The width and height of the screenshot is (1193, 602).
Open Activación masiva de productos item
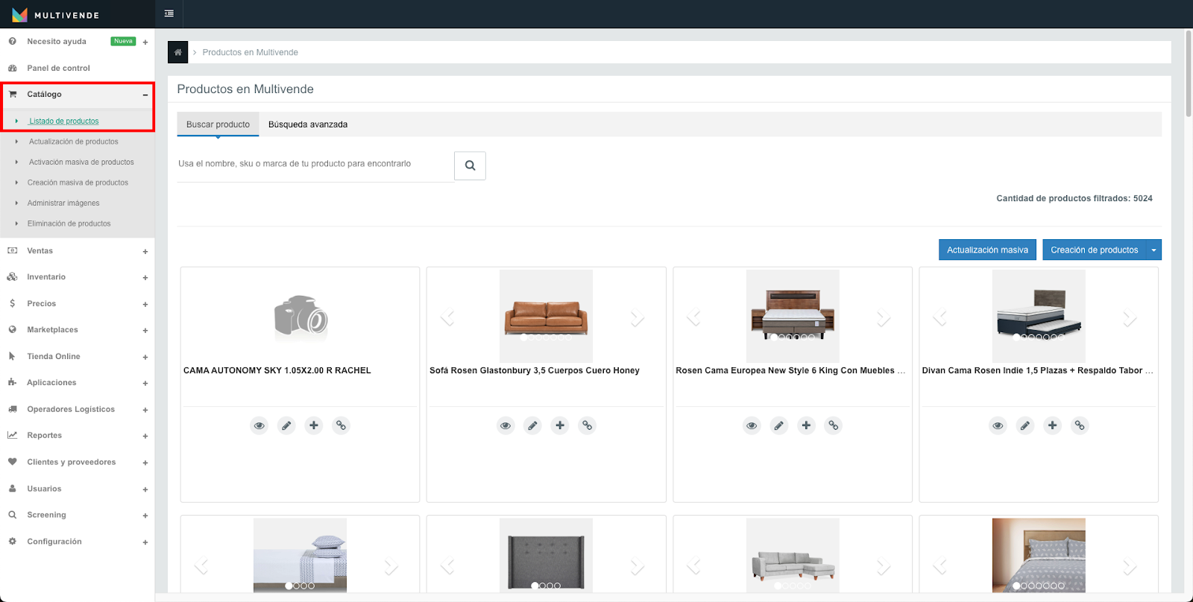click(x=81, y=162)
